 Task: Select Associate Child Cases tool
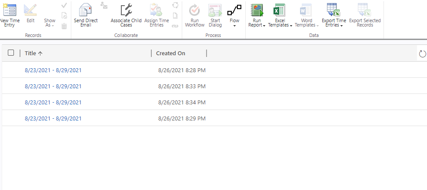(126, 10)
